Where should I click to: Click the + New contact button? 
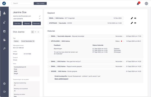[40, 4]
